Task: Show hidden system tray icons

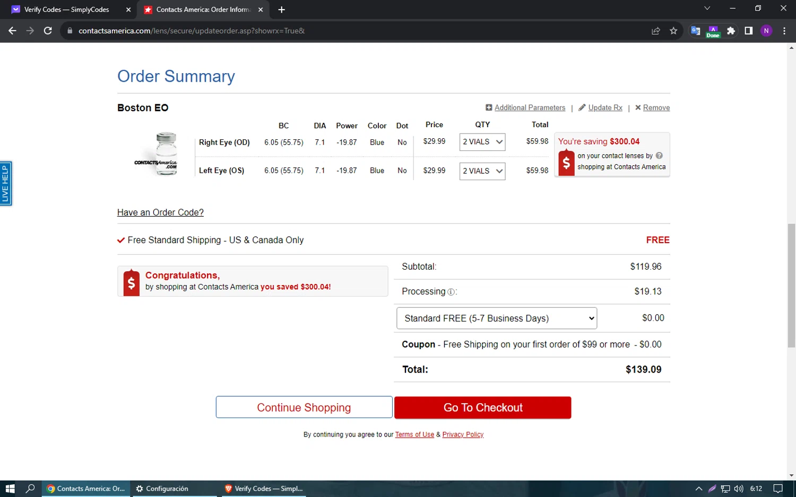Action: pos(698,489)
